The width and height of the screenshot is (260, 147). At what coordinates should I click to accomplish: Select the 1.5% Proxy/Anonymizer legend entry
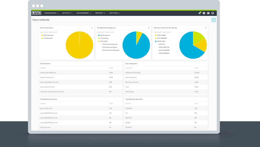[x=110, y=44]
